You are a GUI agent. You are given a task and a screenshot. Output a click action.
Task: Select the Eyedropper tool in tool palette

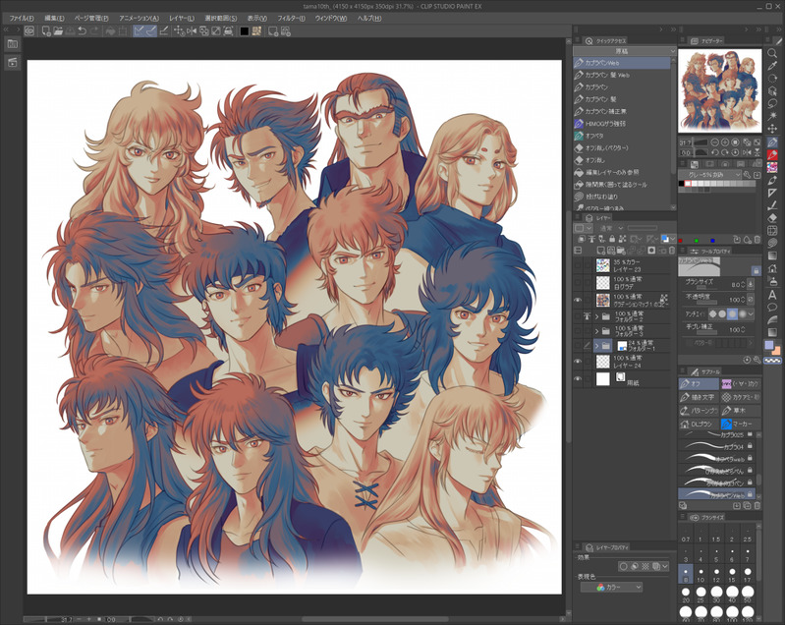click(772, 66)
